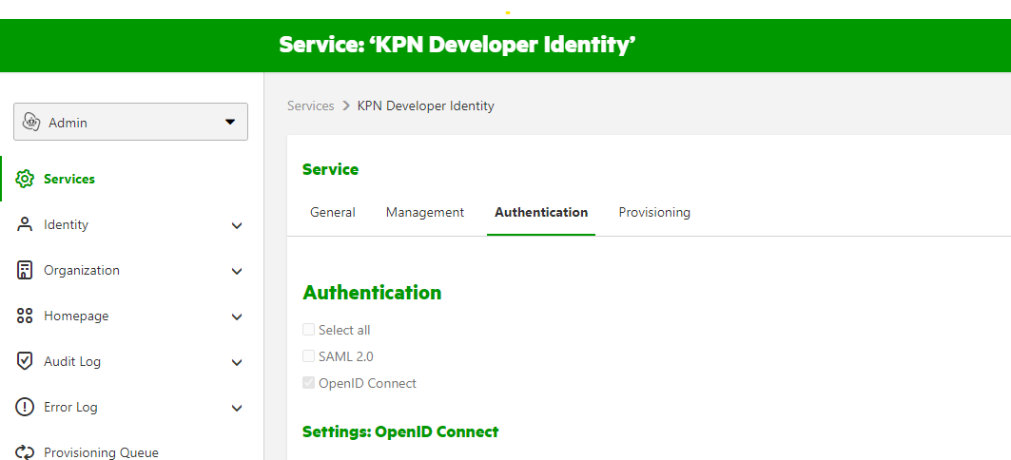Viewport: 1011px width, 460px height.
Task: Enable the SAML 2.0 checkbox
Action: 309,356
